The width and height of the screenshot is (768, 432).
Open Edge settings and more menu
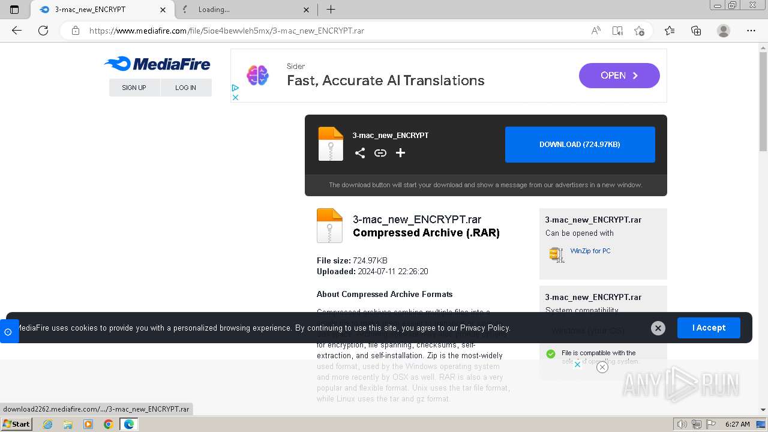(x=751, y=31)
